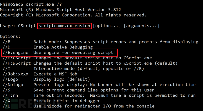
Task: Click the //X execute in debugger option
Action: [6, 101]
